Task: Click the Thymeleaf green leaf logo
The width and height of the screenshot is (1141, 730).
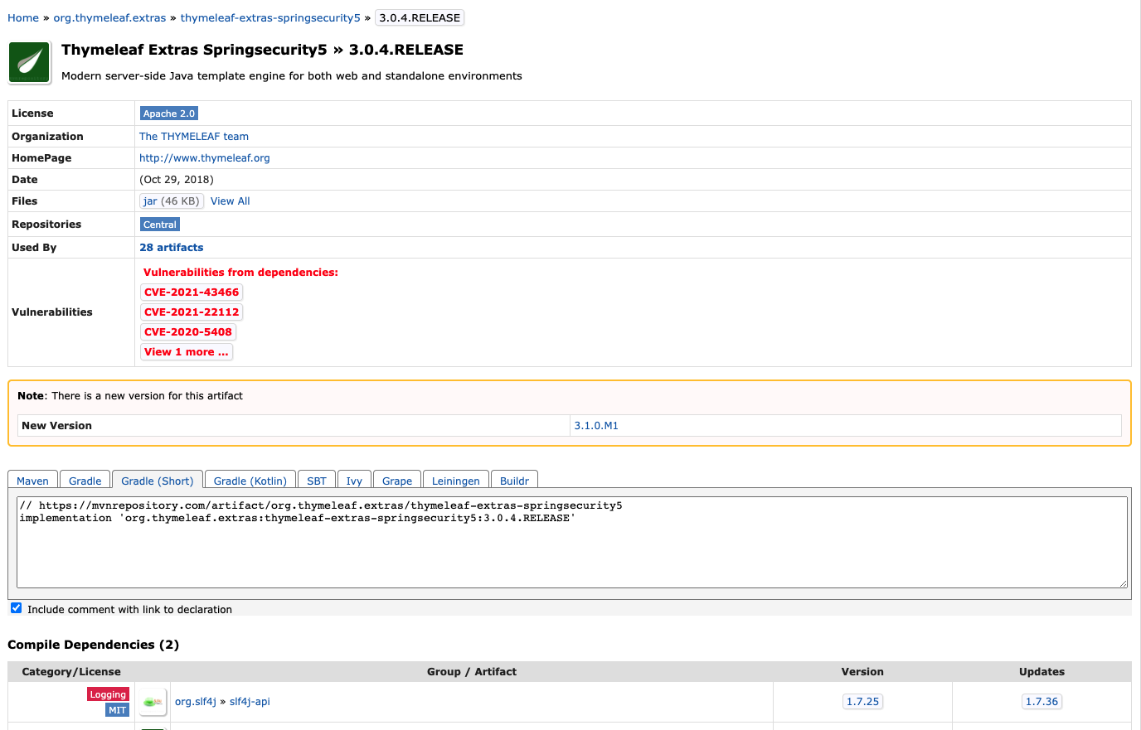Action: (30, 63)
